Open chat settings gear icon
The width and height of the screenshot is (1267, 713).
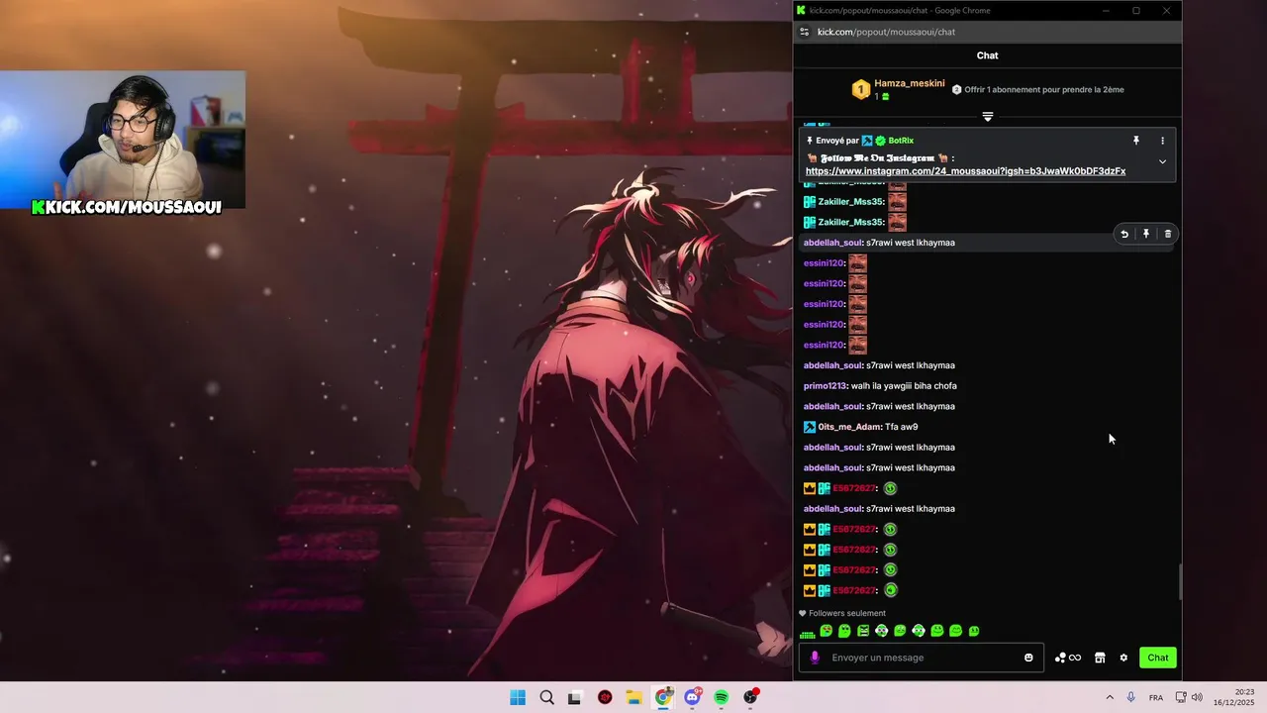[x=1123, y=658]
